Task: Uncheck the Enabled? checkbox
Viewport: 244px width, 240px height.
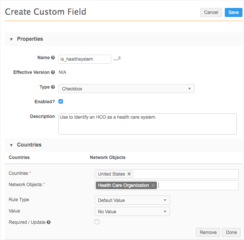Action: pos(61,101)
